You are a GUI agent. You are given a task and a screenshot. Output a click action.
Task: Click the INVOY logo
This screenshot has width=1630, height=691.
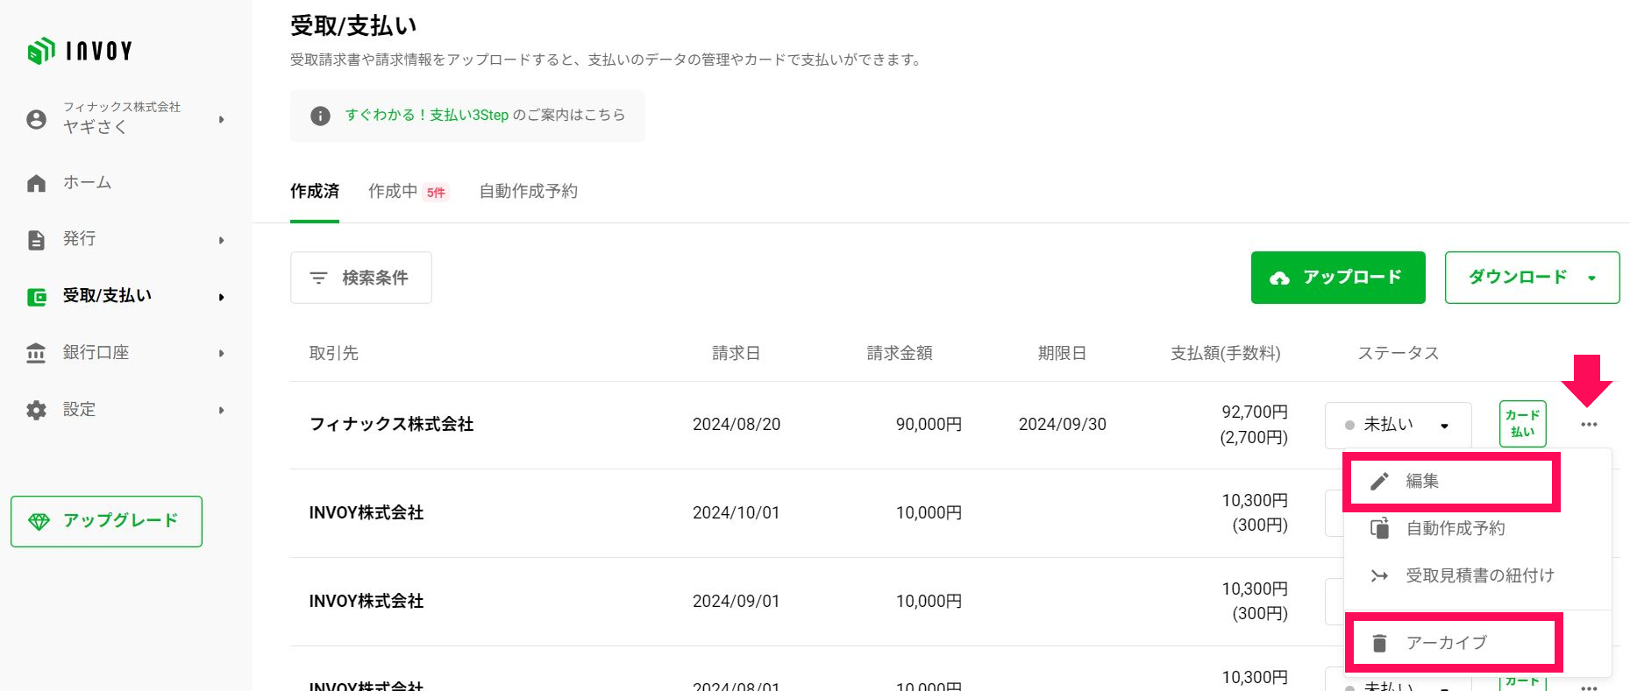click(80, 51)
